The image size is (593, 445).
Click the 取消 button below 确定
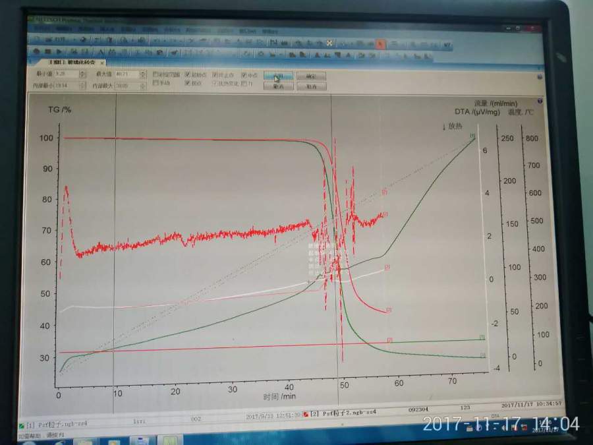tap(311, 86)
